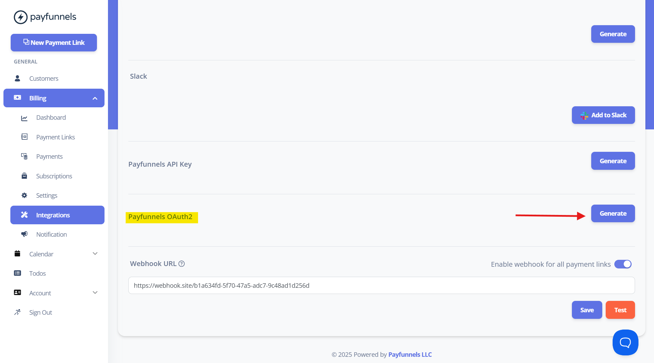Click the Payments coins icon
Screen dimensions: 654x363
(x=24, y=156)
